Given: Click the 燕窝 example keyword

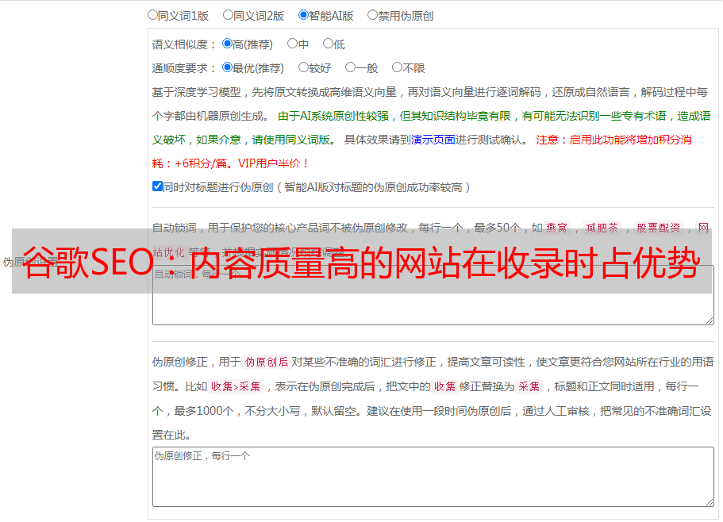Looking at the screenshot, I should click(x=556, y=228).
